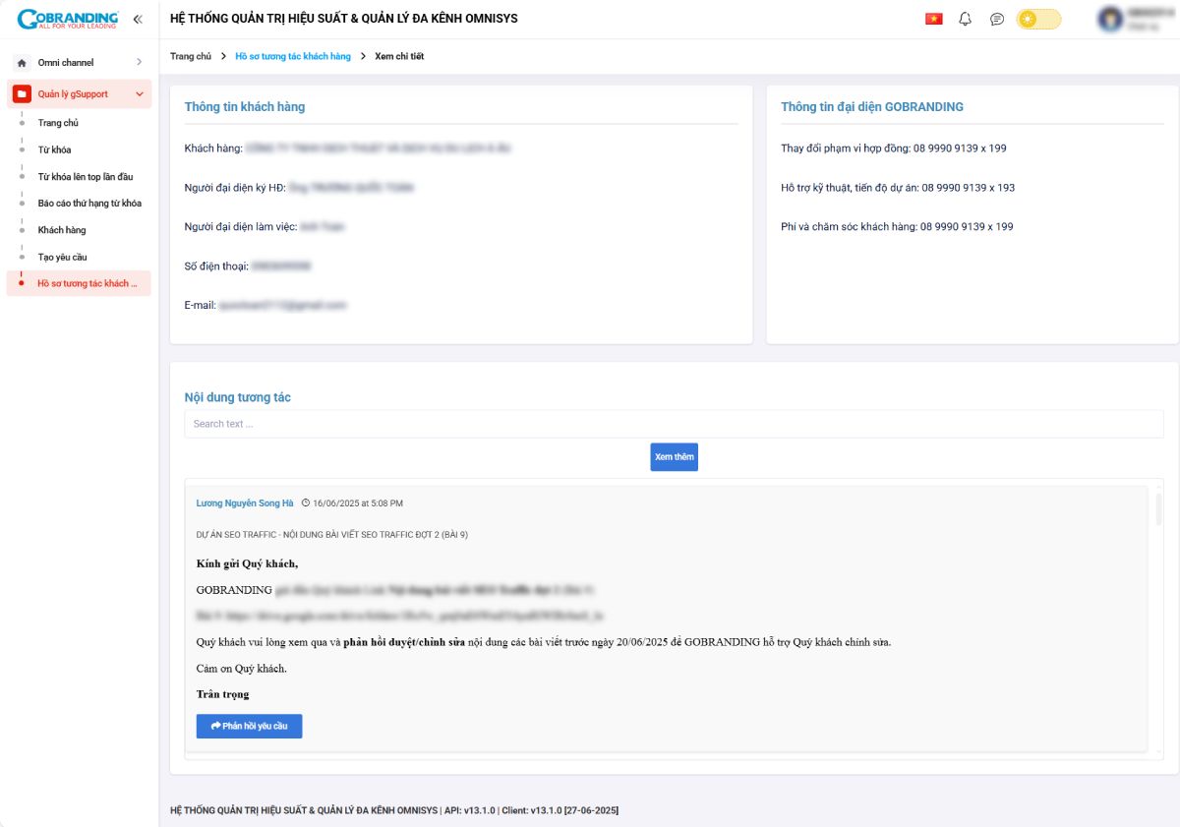This screenshot has height=827, width=1180.
Task: Open the Từ khóa menu item
Action: click(x=54, y=149)
